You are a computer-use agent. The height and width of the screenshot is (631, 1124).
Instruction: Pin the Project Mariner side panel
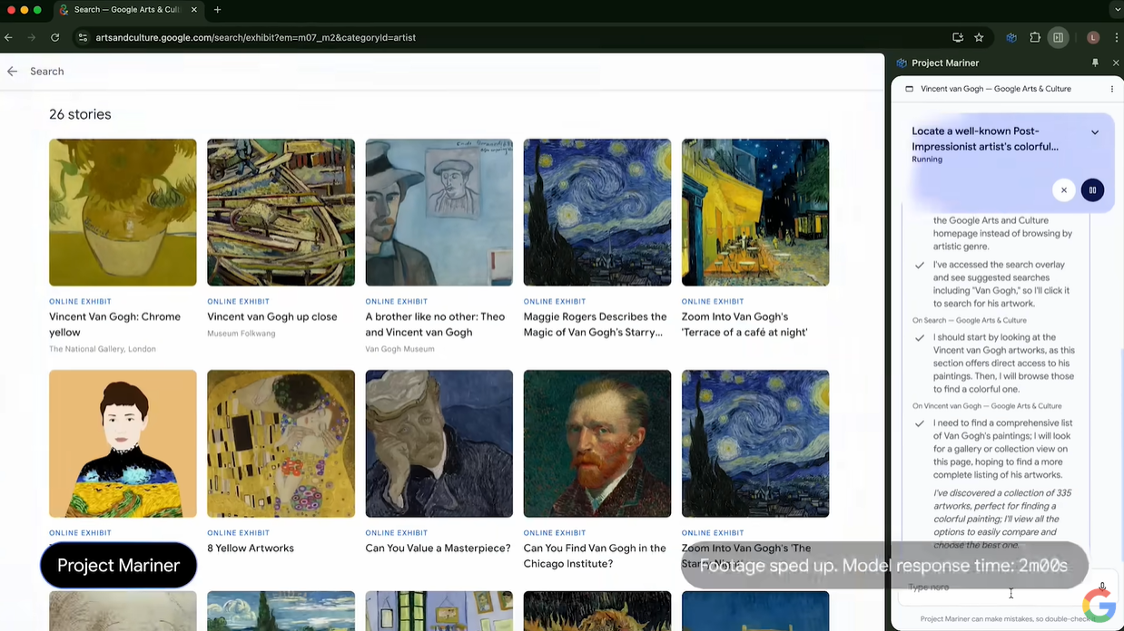pos(1095,63)
